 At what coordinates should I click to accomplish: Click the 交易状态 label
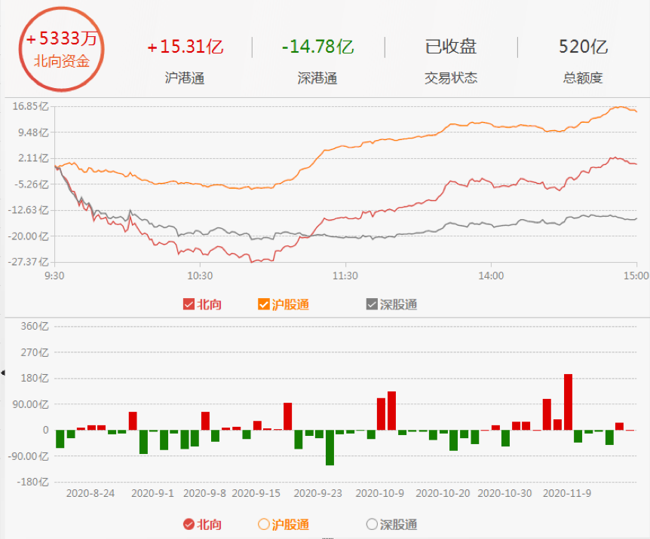pyautogui.click(x=451, y=78)
